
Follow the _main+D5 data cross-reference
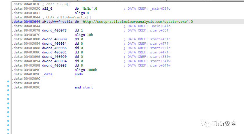[160, 8]
